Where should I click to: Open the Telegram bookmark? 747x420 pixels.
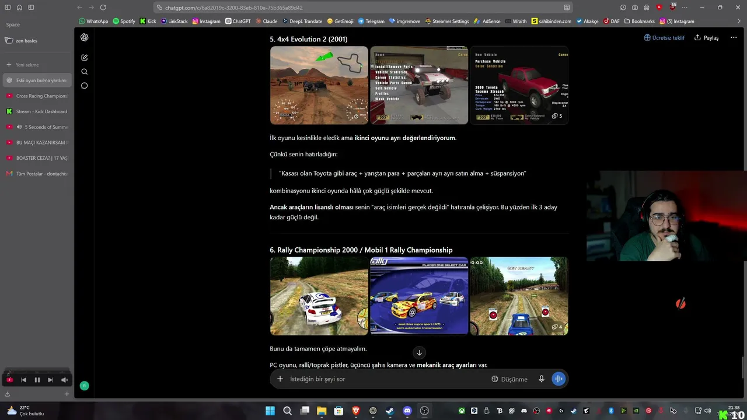click(371, 21)
